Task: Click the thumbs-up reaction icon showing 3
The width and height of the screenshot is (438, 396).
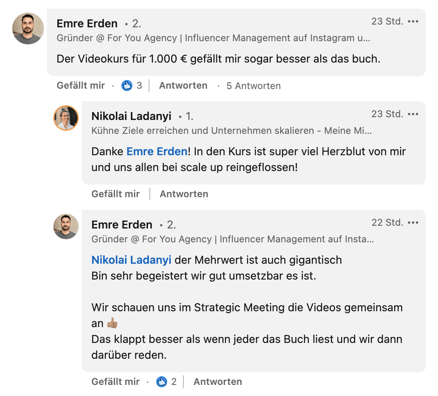Action: (126, 86)
